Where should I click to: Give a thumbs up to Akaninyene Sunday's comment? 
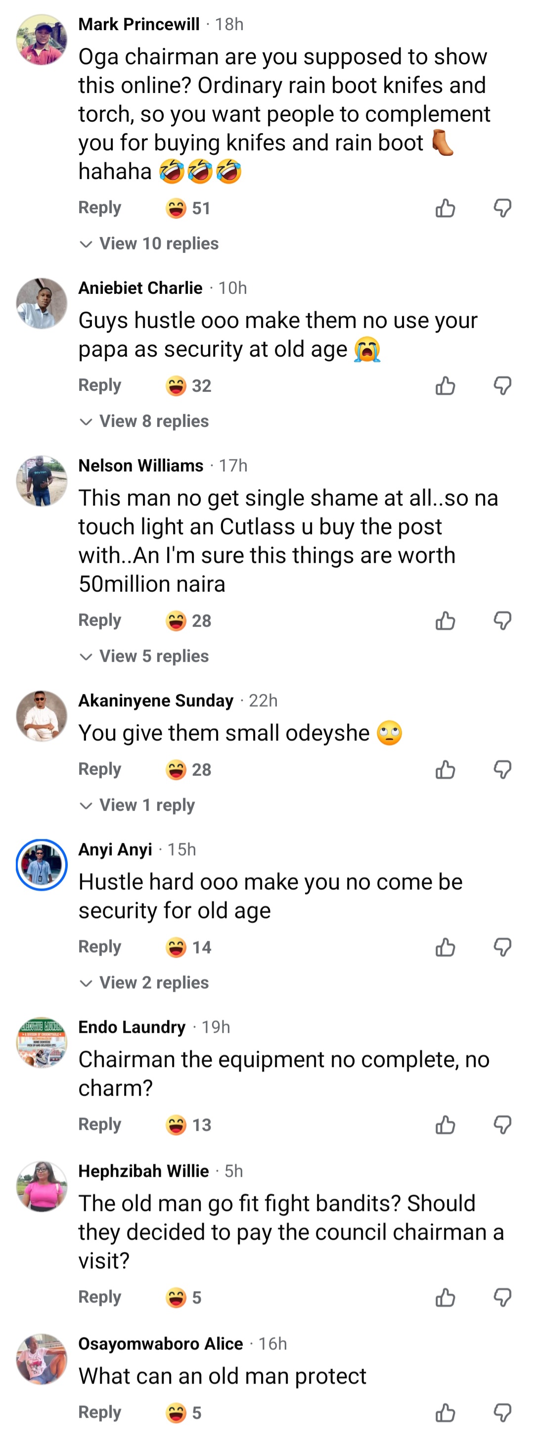[x=445, y=770]
